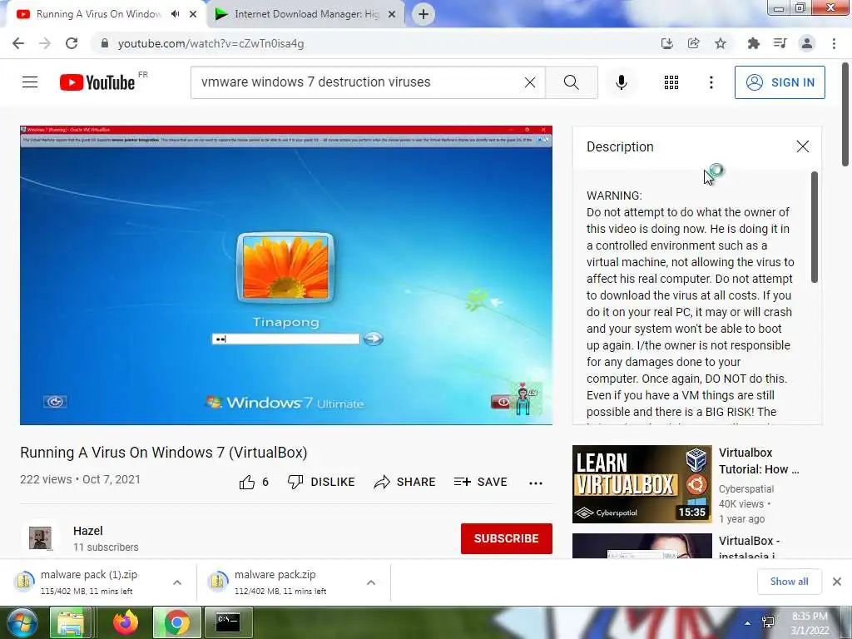Click the browser forward arrow
Image resolution: width=852 pixels, height=639 pixels.
point(45,43)
